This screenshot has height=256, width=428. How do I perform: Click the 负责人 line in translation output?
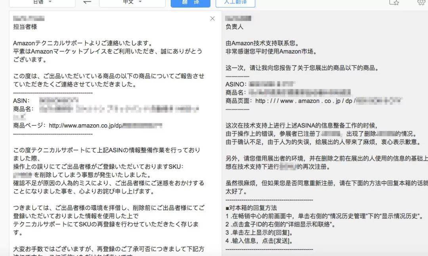(x=234, y=27)
